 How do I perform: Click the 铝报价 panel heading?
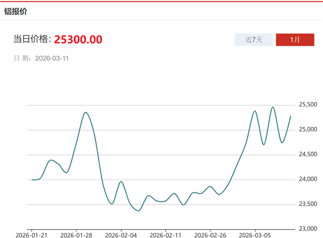[16, 11]
